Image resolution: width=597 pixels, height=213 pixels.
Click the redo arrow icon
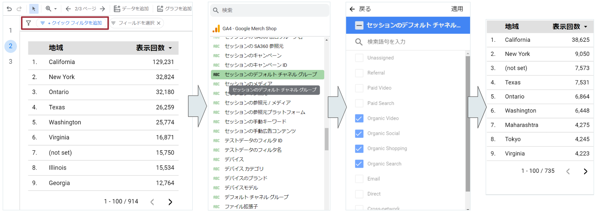(x=19, y=9)
